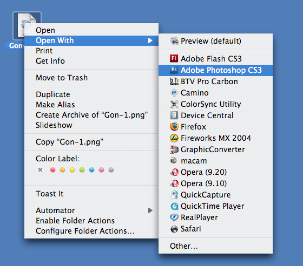Viewport: 303px width, 266px height.
Task: Expand the Automator submenu arrow
Action: [150, 210]
